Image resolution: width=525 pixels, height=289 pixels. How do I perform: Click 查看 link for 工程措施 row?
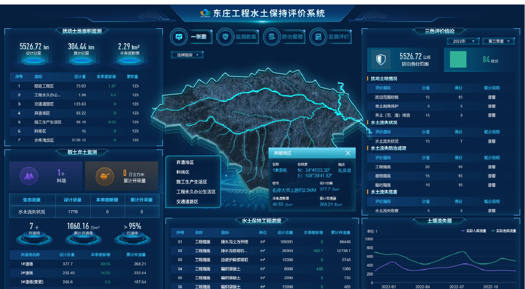492,167
